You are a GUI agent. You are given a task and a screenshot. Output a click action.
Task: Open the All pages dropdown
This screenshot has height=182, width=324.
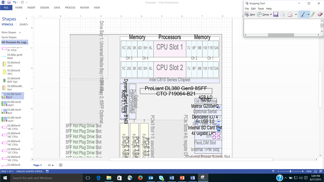point(51,165)
